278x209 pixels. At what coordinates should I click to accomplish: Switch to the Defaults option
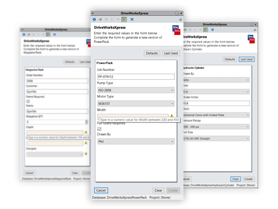coord(152,53)
